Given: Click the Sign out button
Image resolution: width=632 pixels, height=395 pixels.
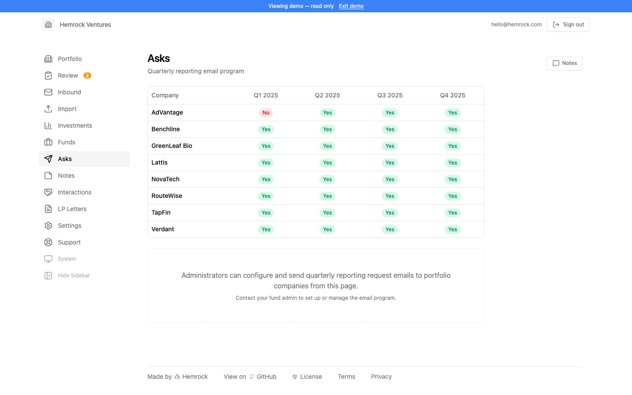Looking at the screenshot, I should [568, 25].
